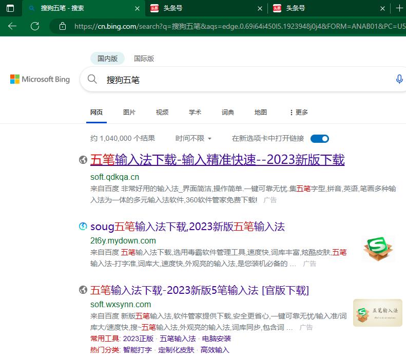Open the 视频 results tab
The image size is (406, 356).
162,113
